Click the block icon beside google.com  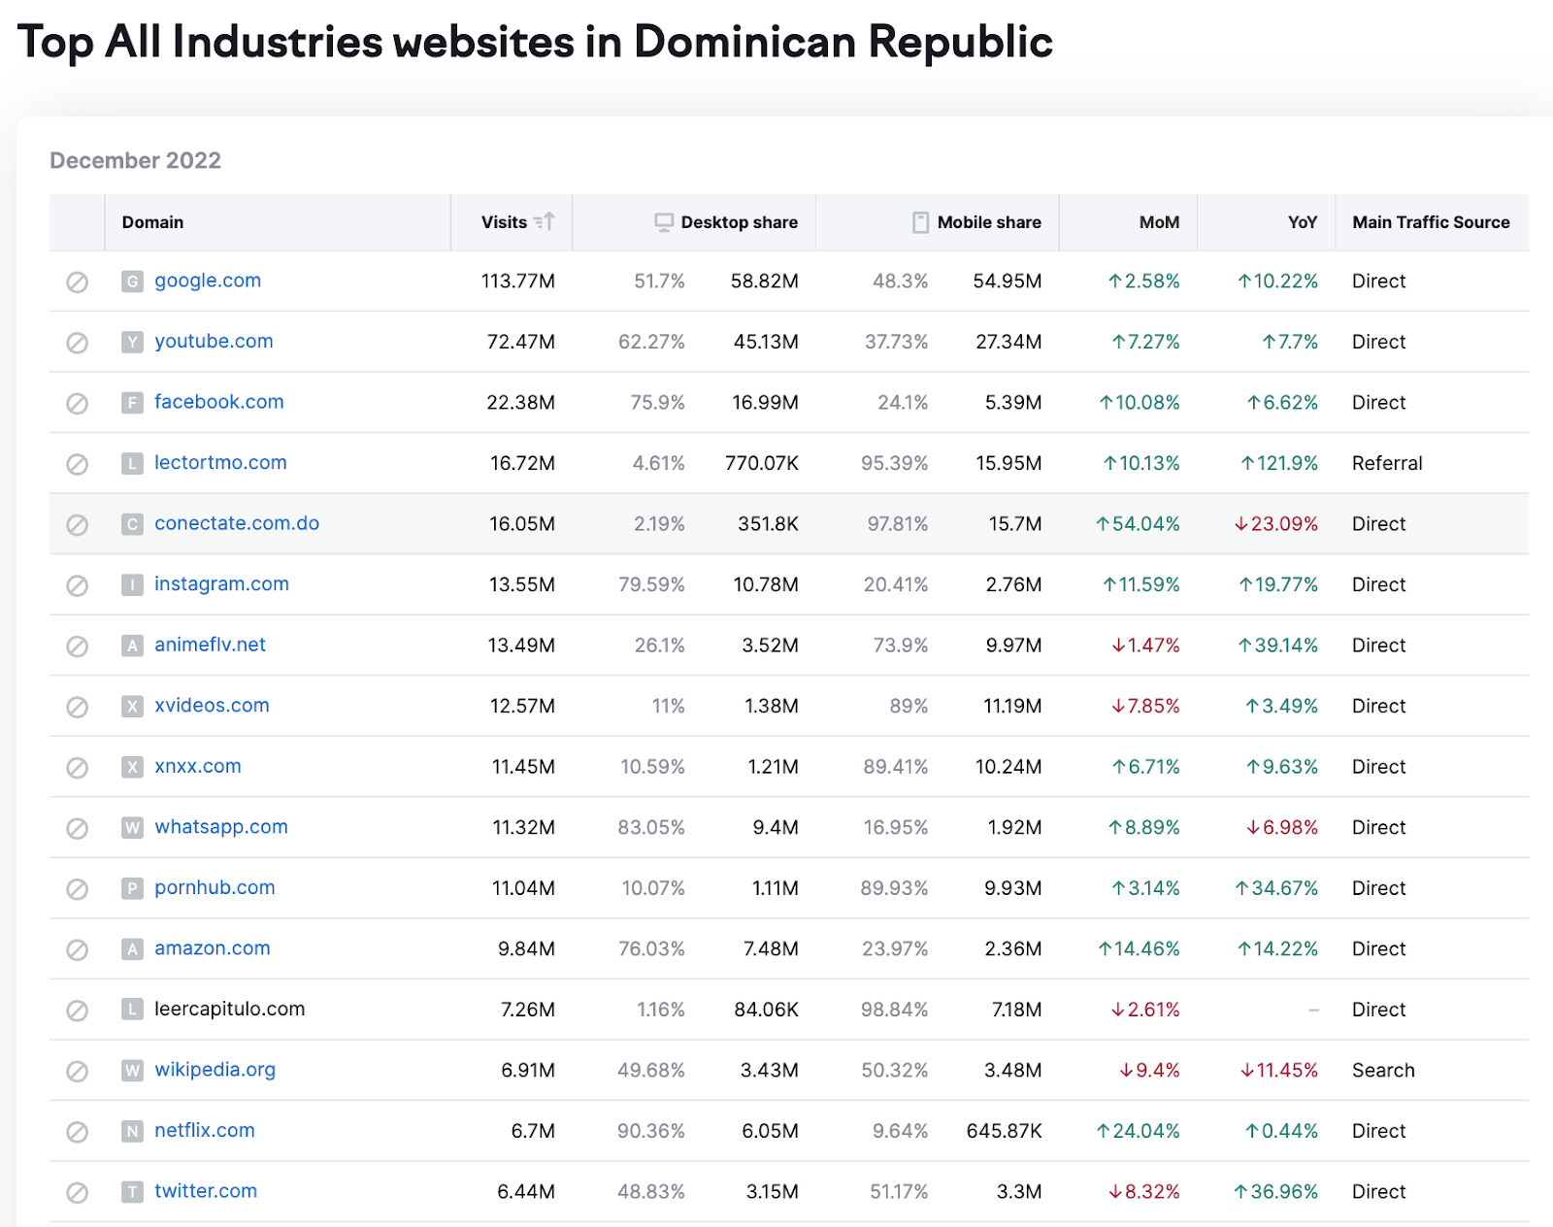coord(77,282)
